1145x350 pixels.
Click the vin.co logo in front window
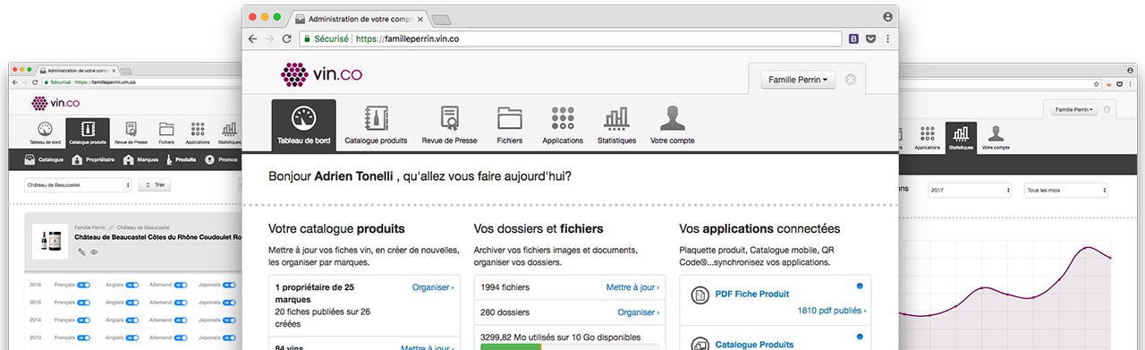321,74
